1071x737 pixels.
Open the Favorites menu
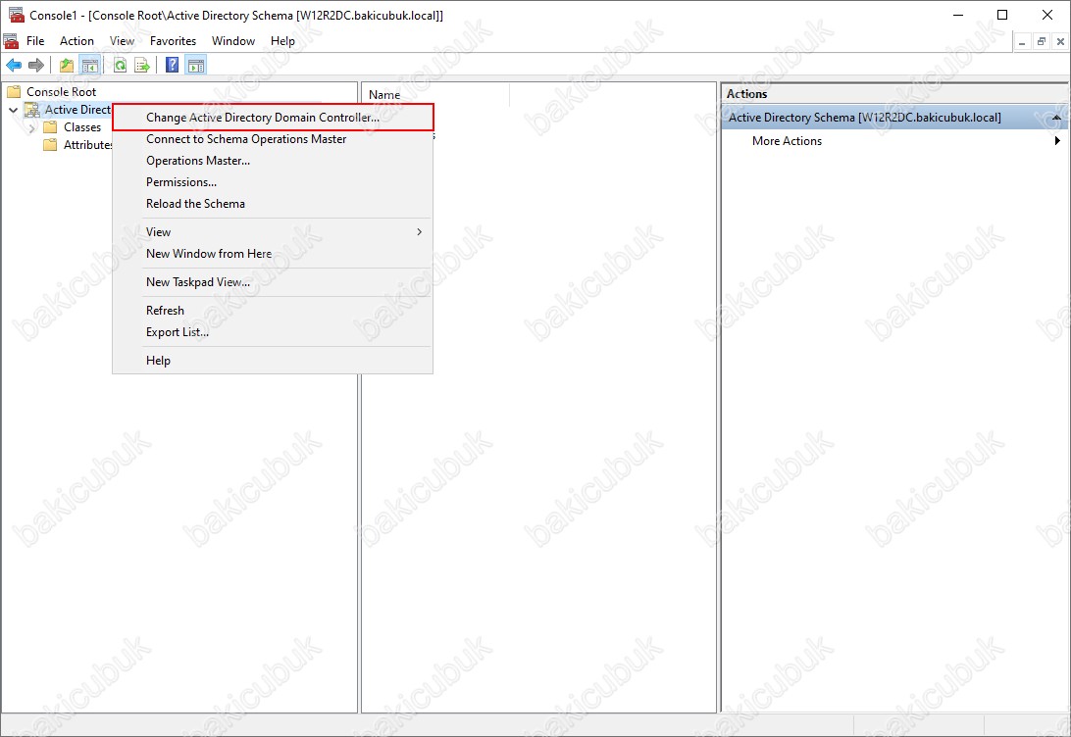pyautogui.click(x=173, y=41)
